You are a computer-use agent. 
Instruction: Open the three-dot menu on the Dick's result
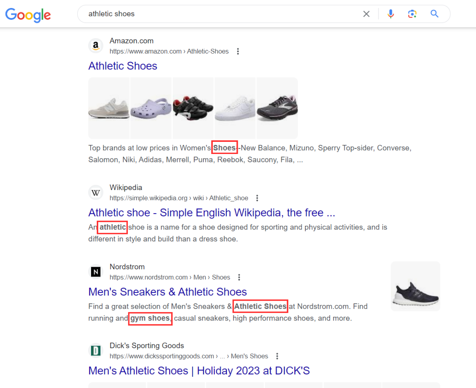pyautogui.click(x=277, y=356)
